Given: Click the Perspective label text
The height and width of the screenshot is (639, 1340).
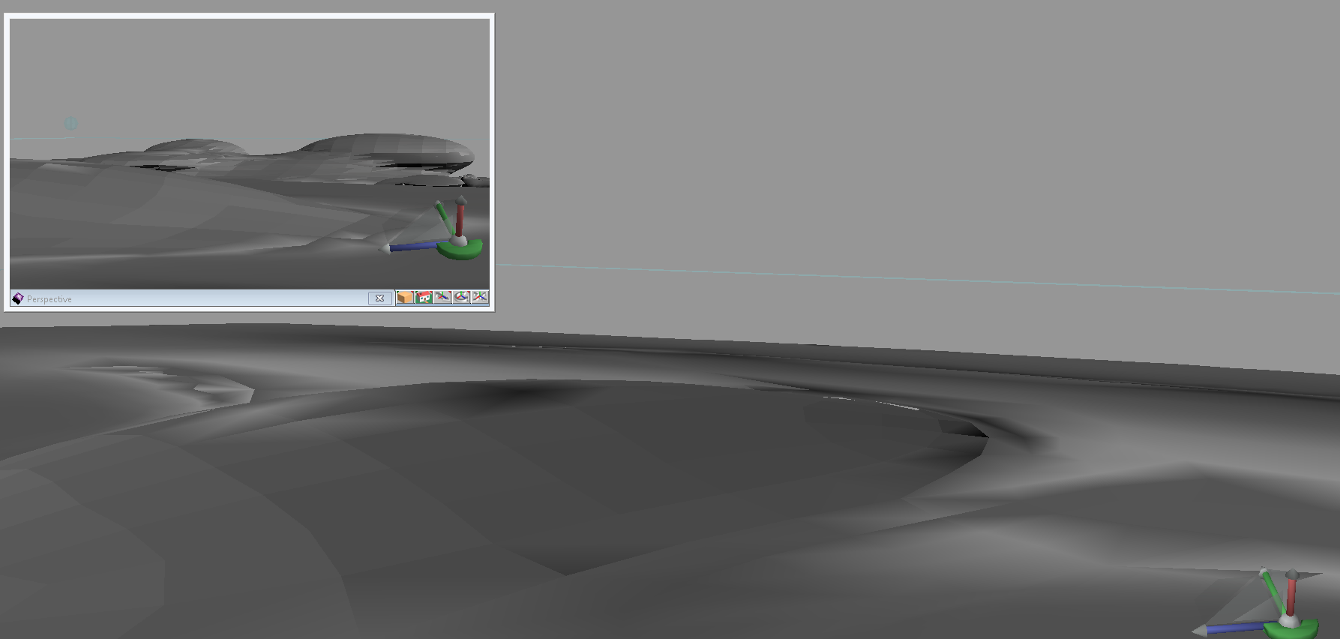Looking at the screenshot, I should [49, 299].
